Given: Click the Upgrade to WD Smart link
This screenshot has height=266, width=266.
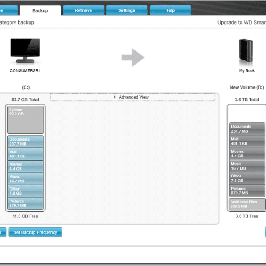Looking at the screenshot, I should pos(241,22).
